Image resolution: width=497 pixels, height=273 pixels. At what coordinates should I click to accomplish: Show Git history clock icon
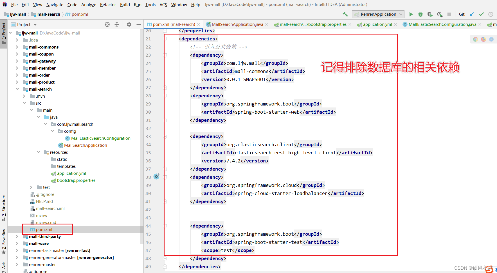491,14
